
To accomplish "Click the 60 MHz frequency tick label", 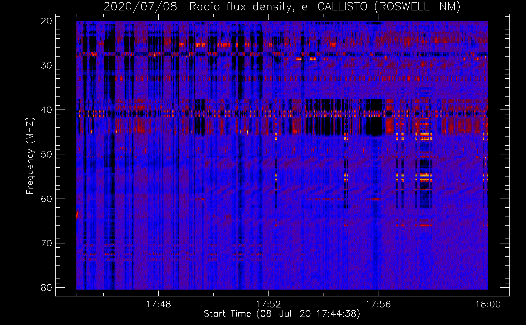I will tap(47, 199).
